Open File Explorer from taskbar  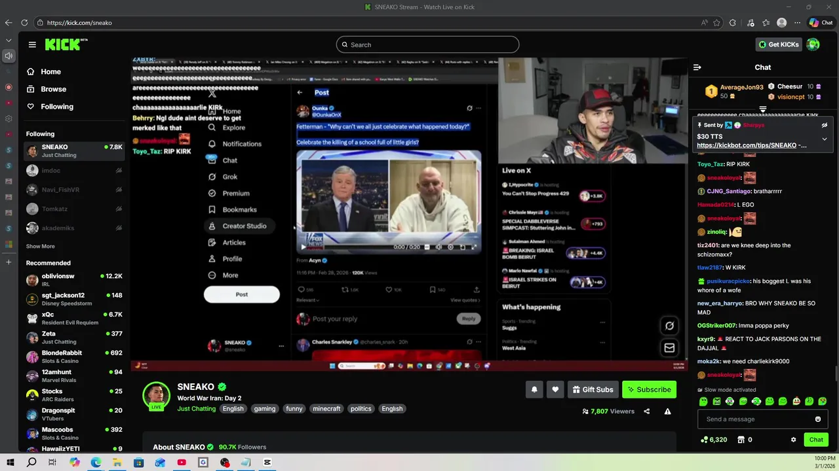tap(117, 462)
